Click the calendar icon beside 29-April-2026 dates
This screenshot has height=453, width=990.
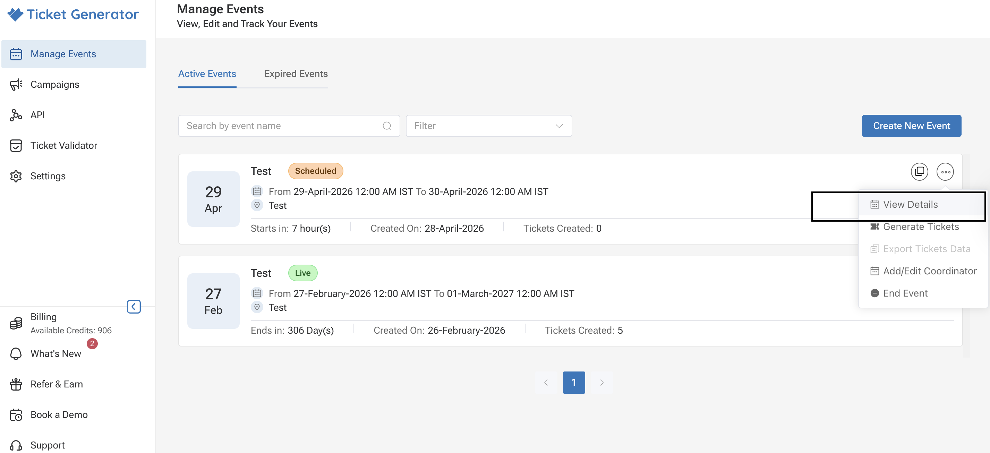click(257, 191)
